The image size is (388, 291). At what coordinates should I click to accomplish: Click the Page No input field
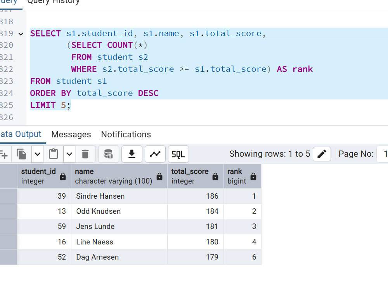point(382,154)
